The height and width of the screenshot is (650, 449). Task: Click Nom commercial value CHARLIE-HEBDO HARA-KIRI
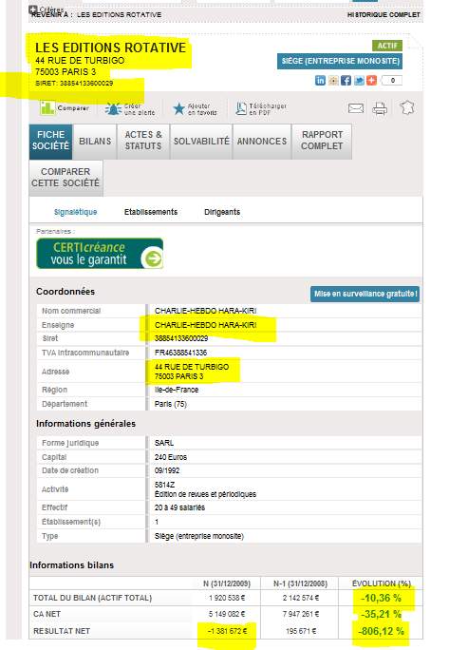point(205,311)
